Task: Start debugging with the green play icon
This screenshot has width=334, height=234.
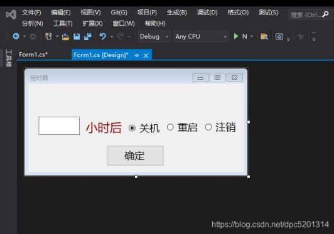Action: coord(236,36)
